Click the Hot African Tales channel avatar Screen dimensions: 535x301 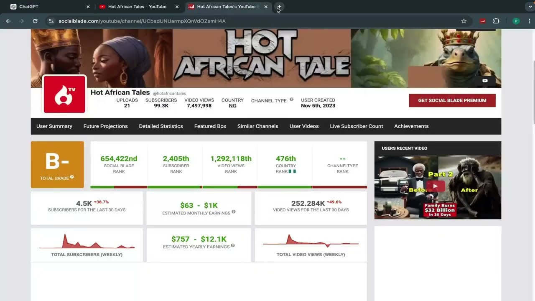tap(64, 94)
